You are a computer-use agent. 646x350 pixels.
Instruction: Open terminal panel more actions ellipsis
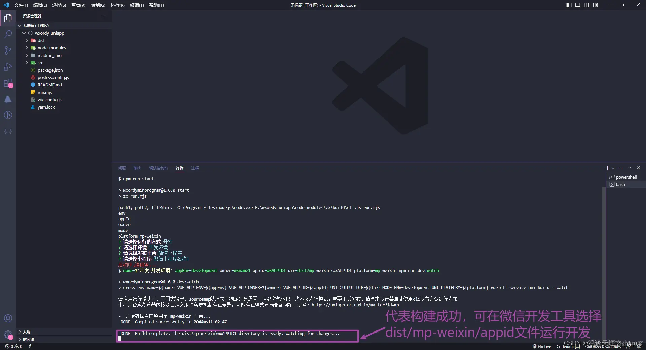point(621,168)
